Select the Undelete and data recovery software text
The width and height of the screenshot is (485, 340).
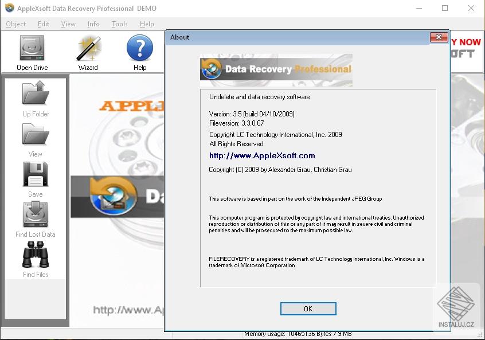click(x=259, y=97)
